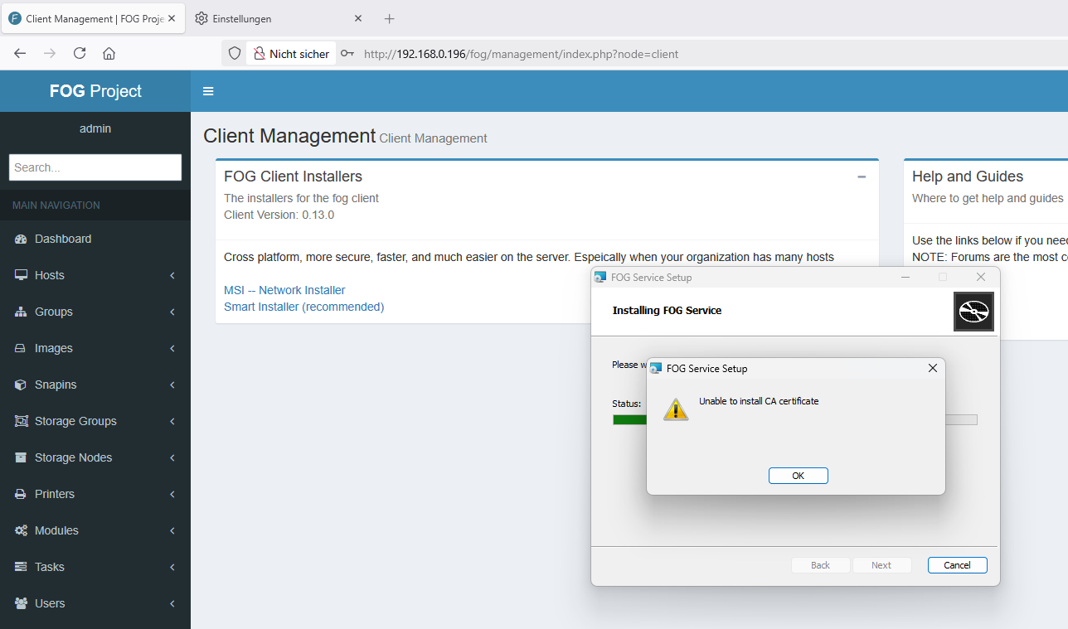Expand the Groups submenu chevron
Viewport: 1068px width, 629px height.
[x=172, y=312]
